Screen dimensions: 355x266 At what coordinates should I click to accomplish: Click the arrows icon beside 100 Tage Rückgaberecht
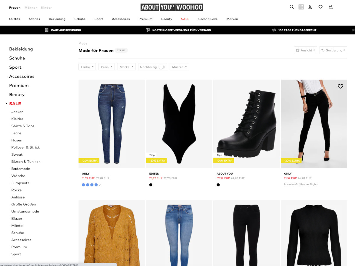[274, 30]
